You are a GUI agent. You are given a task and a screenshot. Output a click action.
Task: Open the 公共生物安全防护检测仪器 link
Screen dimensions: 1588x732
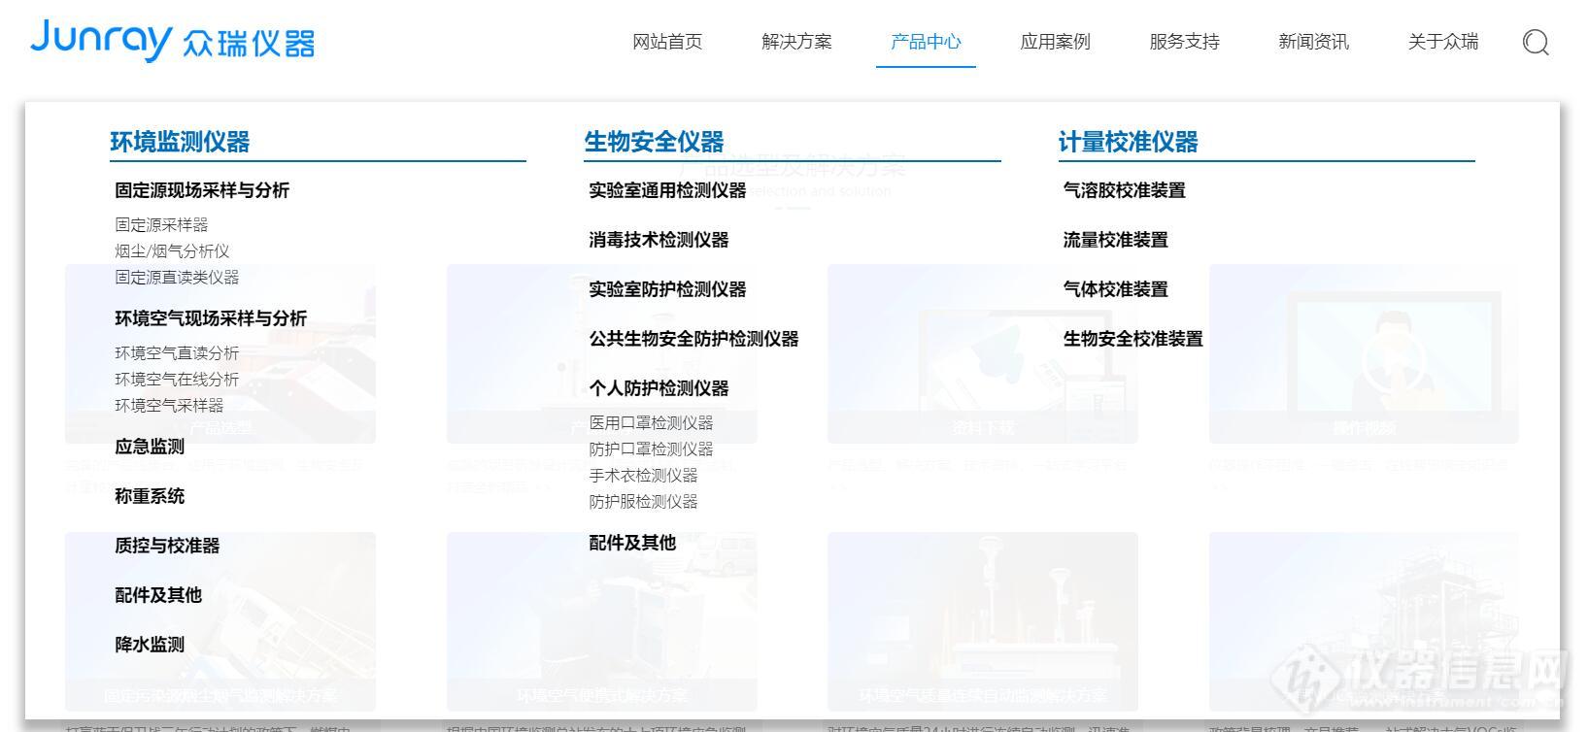pyautogui.click(x=693, y=339)
